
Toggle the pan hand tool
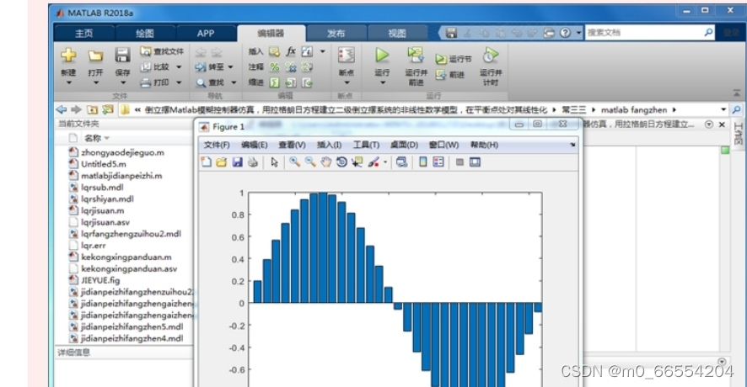click(x=325, y=162)
